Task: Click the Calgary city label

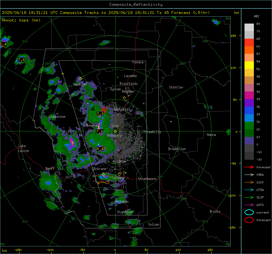Action: 118,178
